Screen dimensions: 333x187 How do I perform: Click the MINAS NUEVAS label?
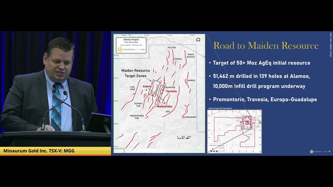tap(191, 56)
